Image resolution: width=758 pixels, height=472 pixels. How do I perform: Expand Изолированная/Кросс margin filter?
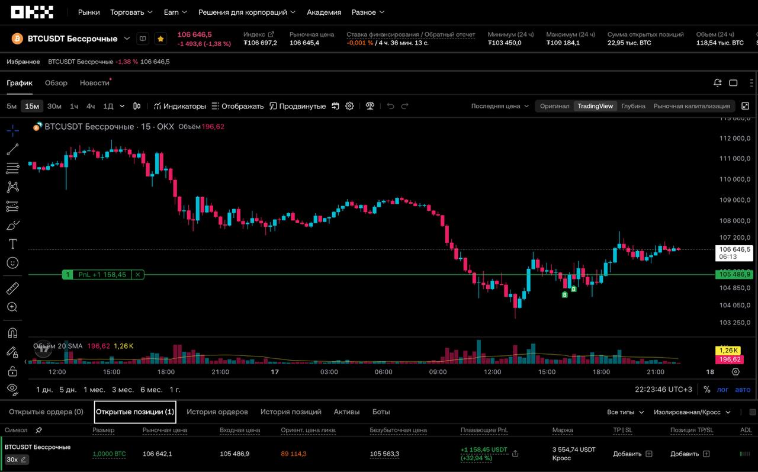point(692,412)
